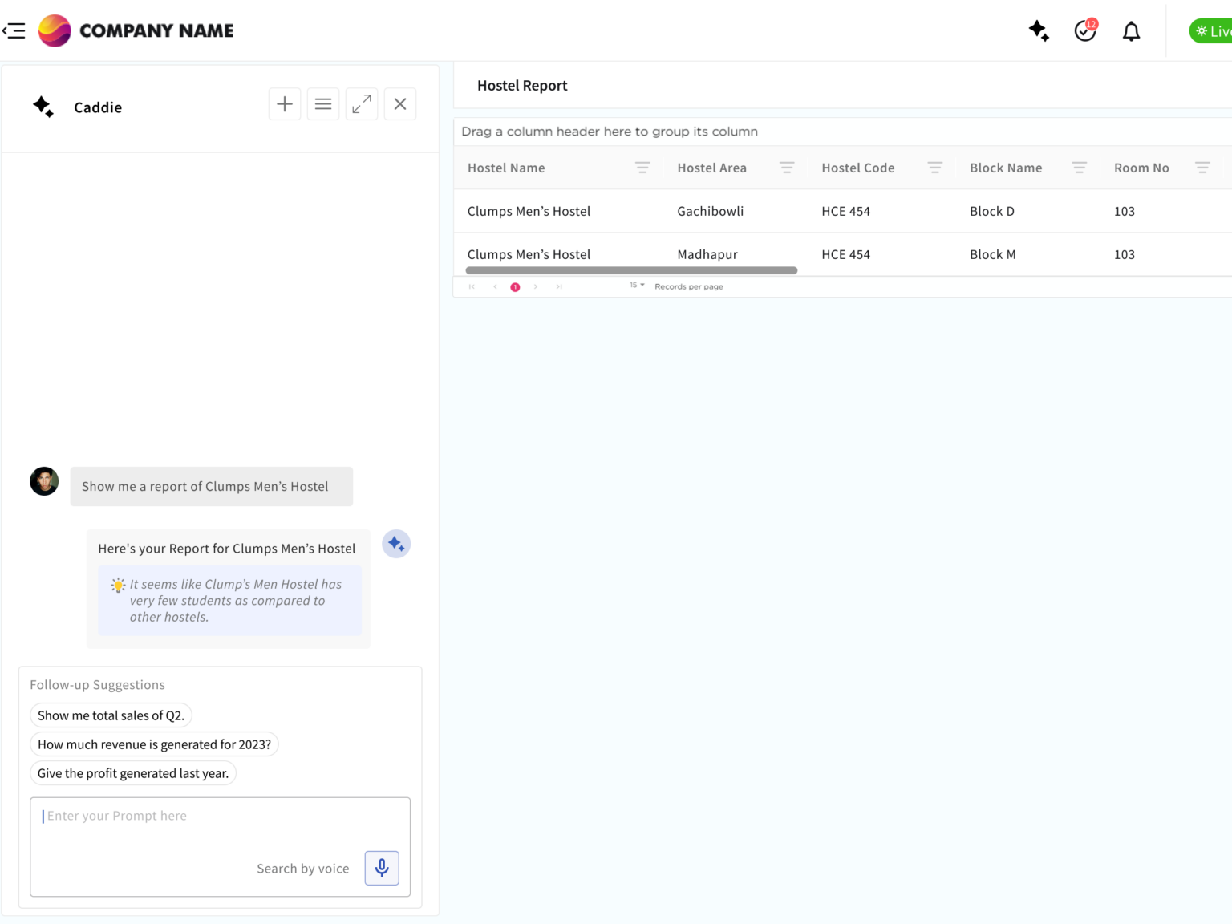Click the Caddie sparkle avatar beside the report response

(x=395, y=543)
